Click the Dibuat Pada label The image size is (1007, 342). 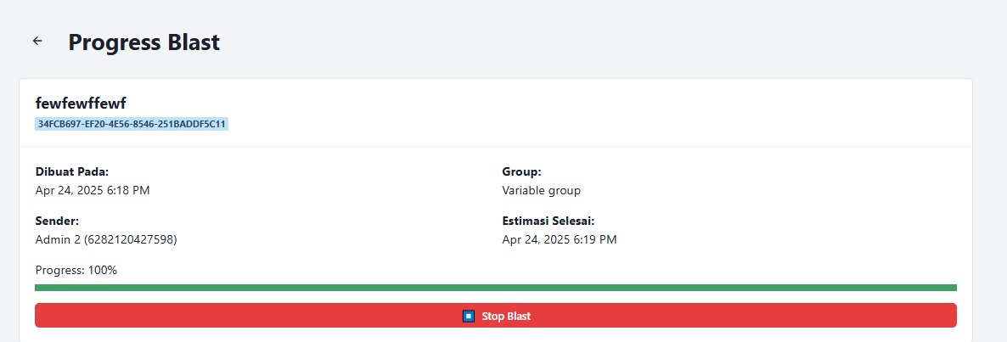72,172
